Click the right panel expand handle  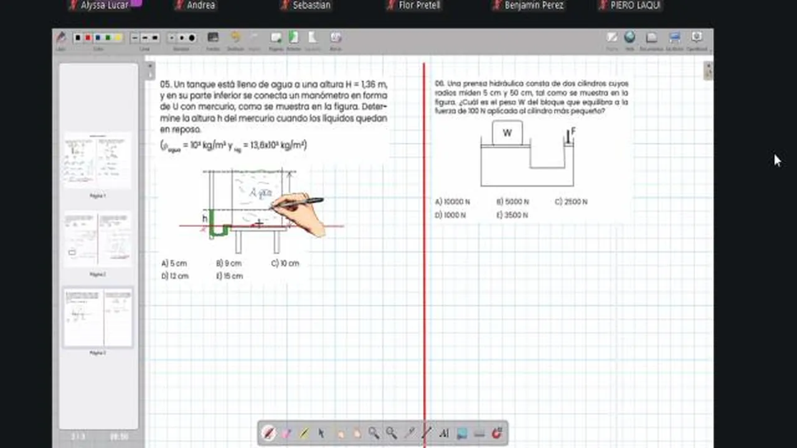[x=708, y=70]
